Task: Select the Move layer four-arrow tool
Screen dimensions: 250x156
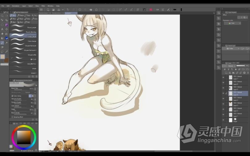Action: (x=6, y=29)
